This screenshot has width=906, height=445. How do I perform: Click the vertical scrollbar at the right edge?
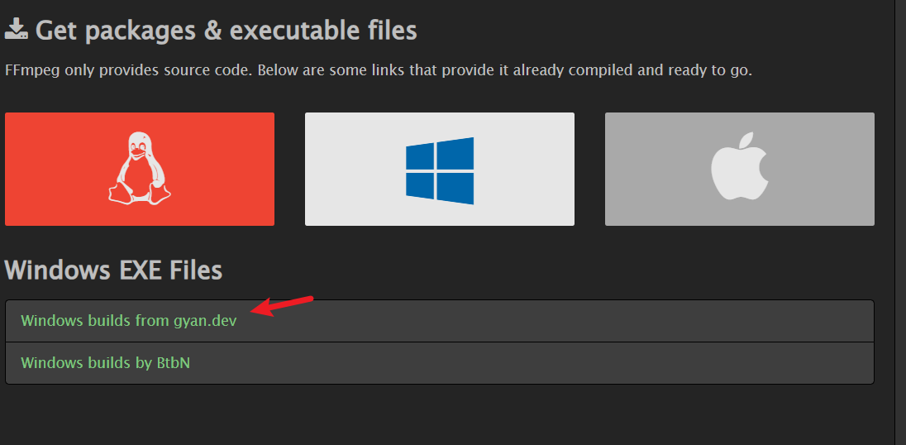point(899,223)
